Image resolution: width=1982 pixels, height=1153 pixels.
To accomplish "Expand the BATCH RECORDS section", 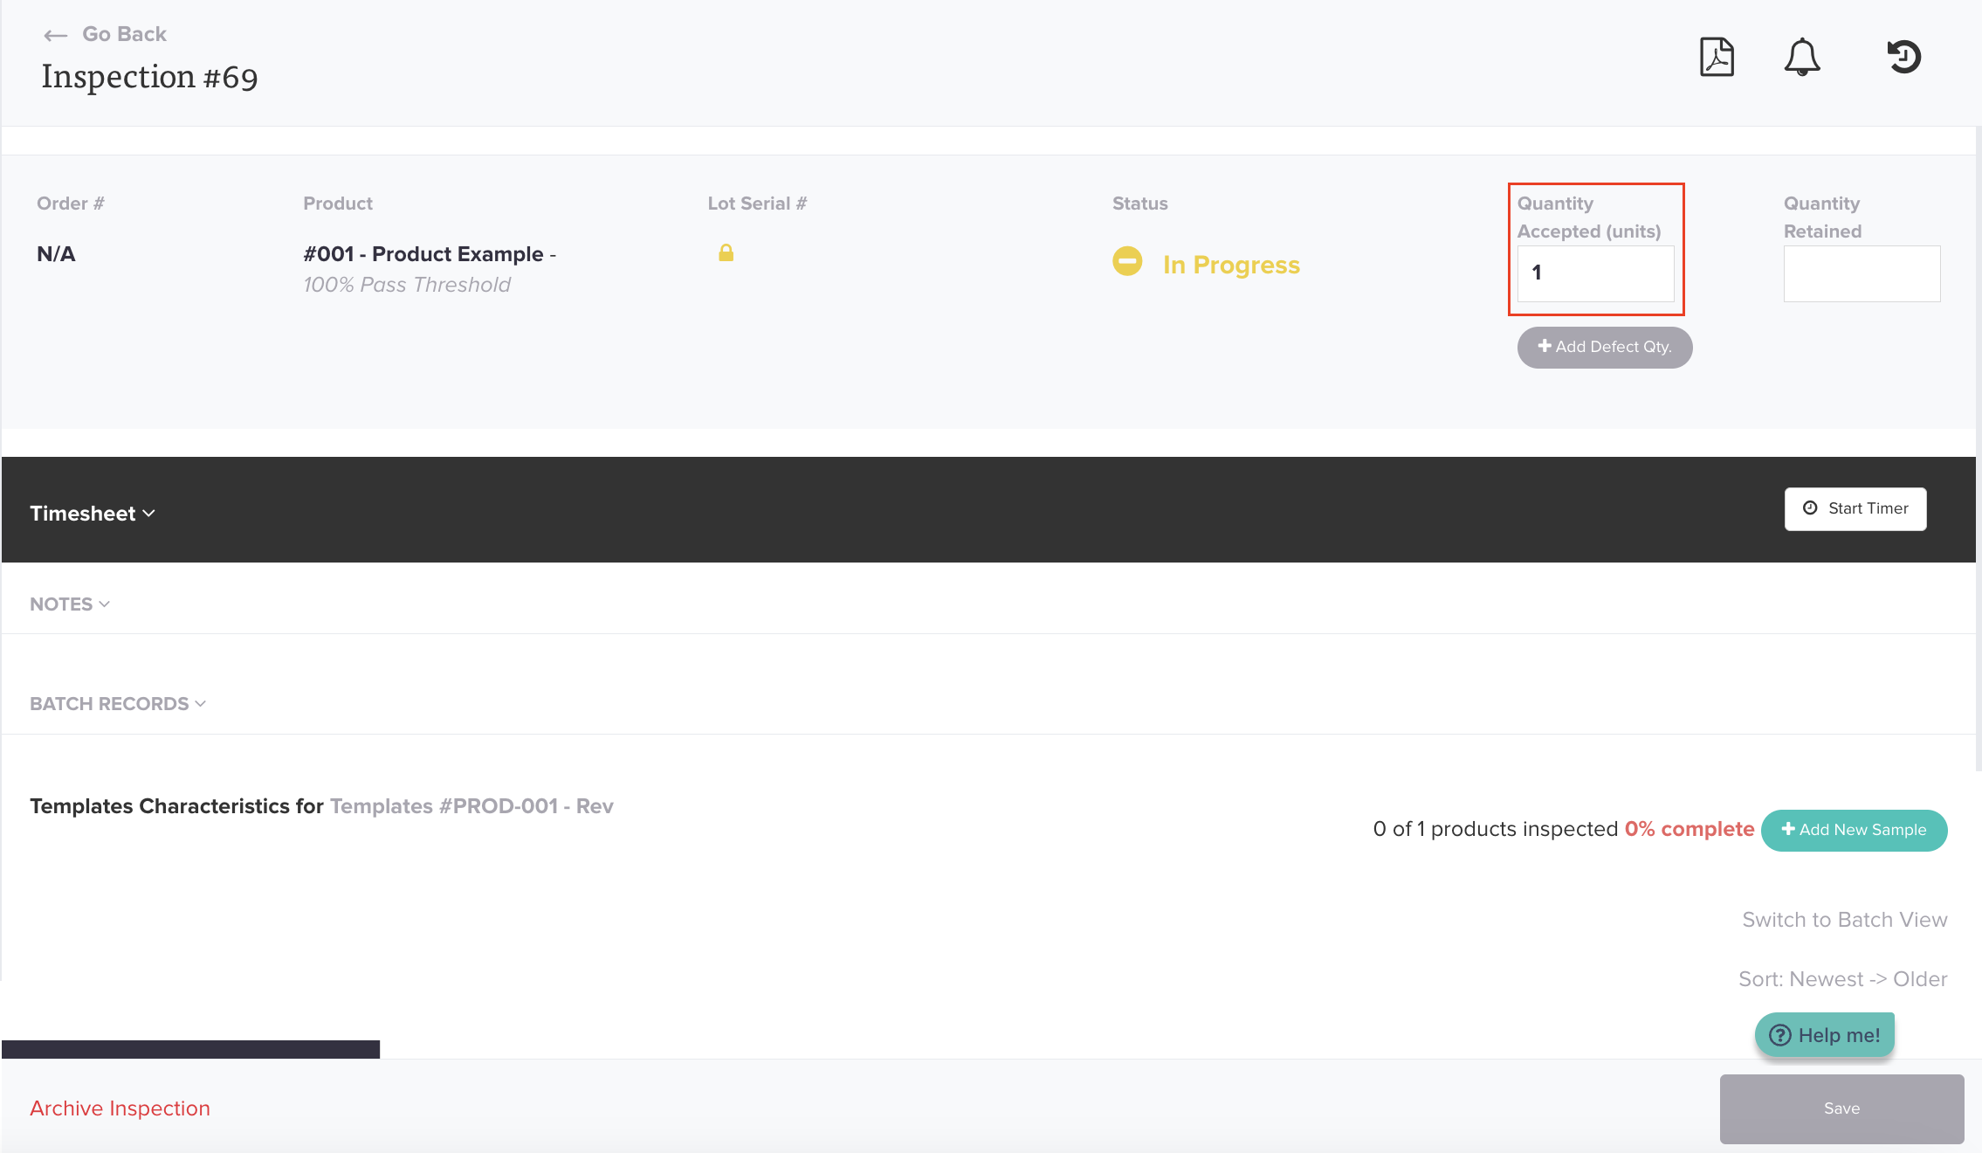I will 118,704.
